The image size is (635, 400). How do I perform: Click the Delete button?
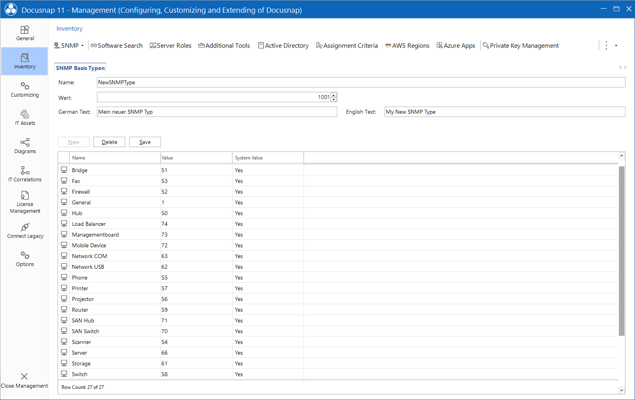click(x=109, y=142)
